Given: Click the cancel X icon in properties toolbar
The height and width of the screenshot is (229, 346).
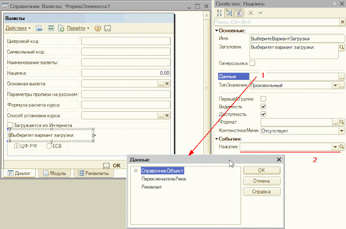Looking at the screenshot, I should [x=251, y=13].
